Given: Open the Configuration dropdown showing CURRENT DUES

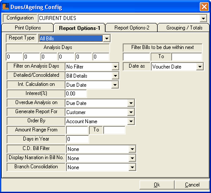Looking at the screenshot, I should tap(203, 18).
